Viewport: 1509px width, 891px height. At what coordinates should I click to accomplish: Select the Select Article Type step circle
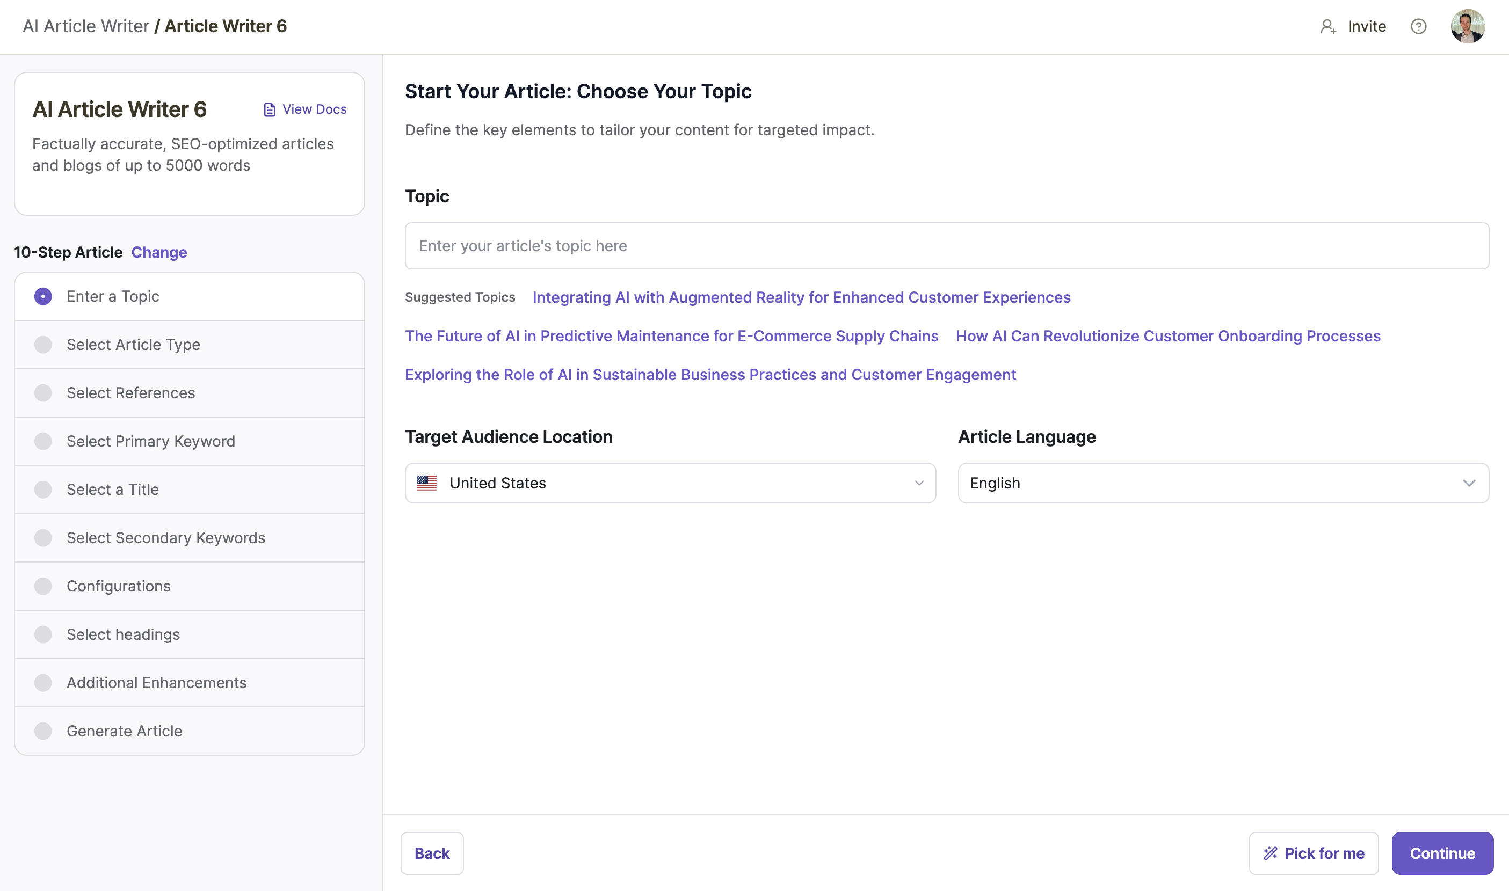pos(42,345)
